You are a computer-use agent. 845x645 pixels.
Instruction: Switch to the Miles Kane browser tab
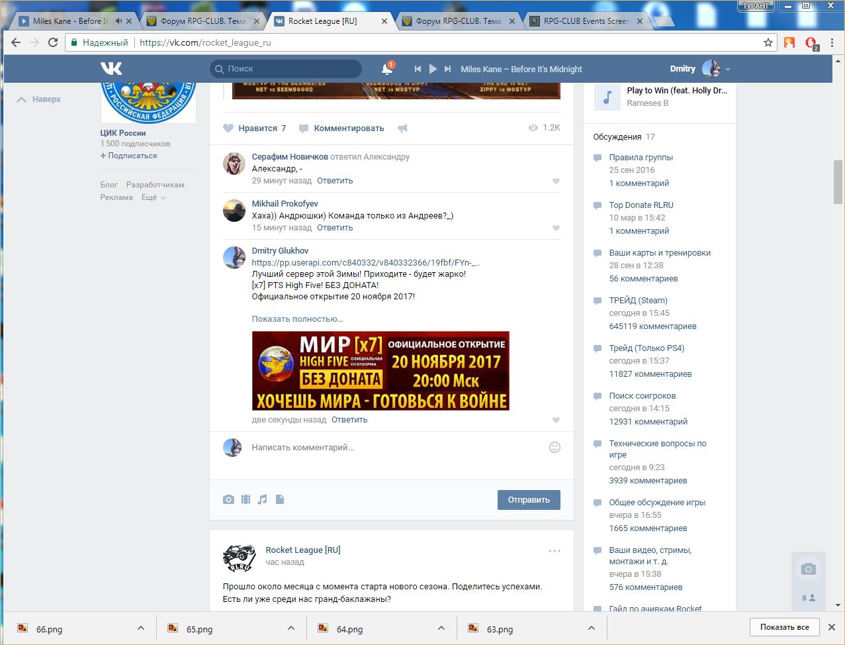pyautogui.click(x=71, y=21)
